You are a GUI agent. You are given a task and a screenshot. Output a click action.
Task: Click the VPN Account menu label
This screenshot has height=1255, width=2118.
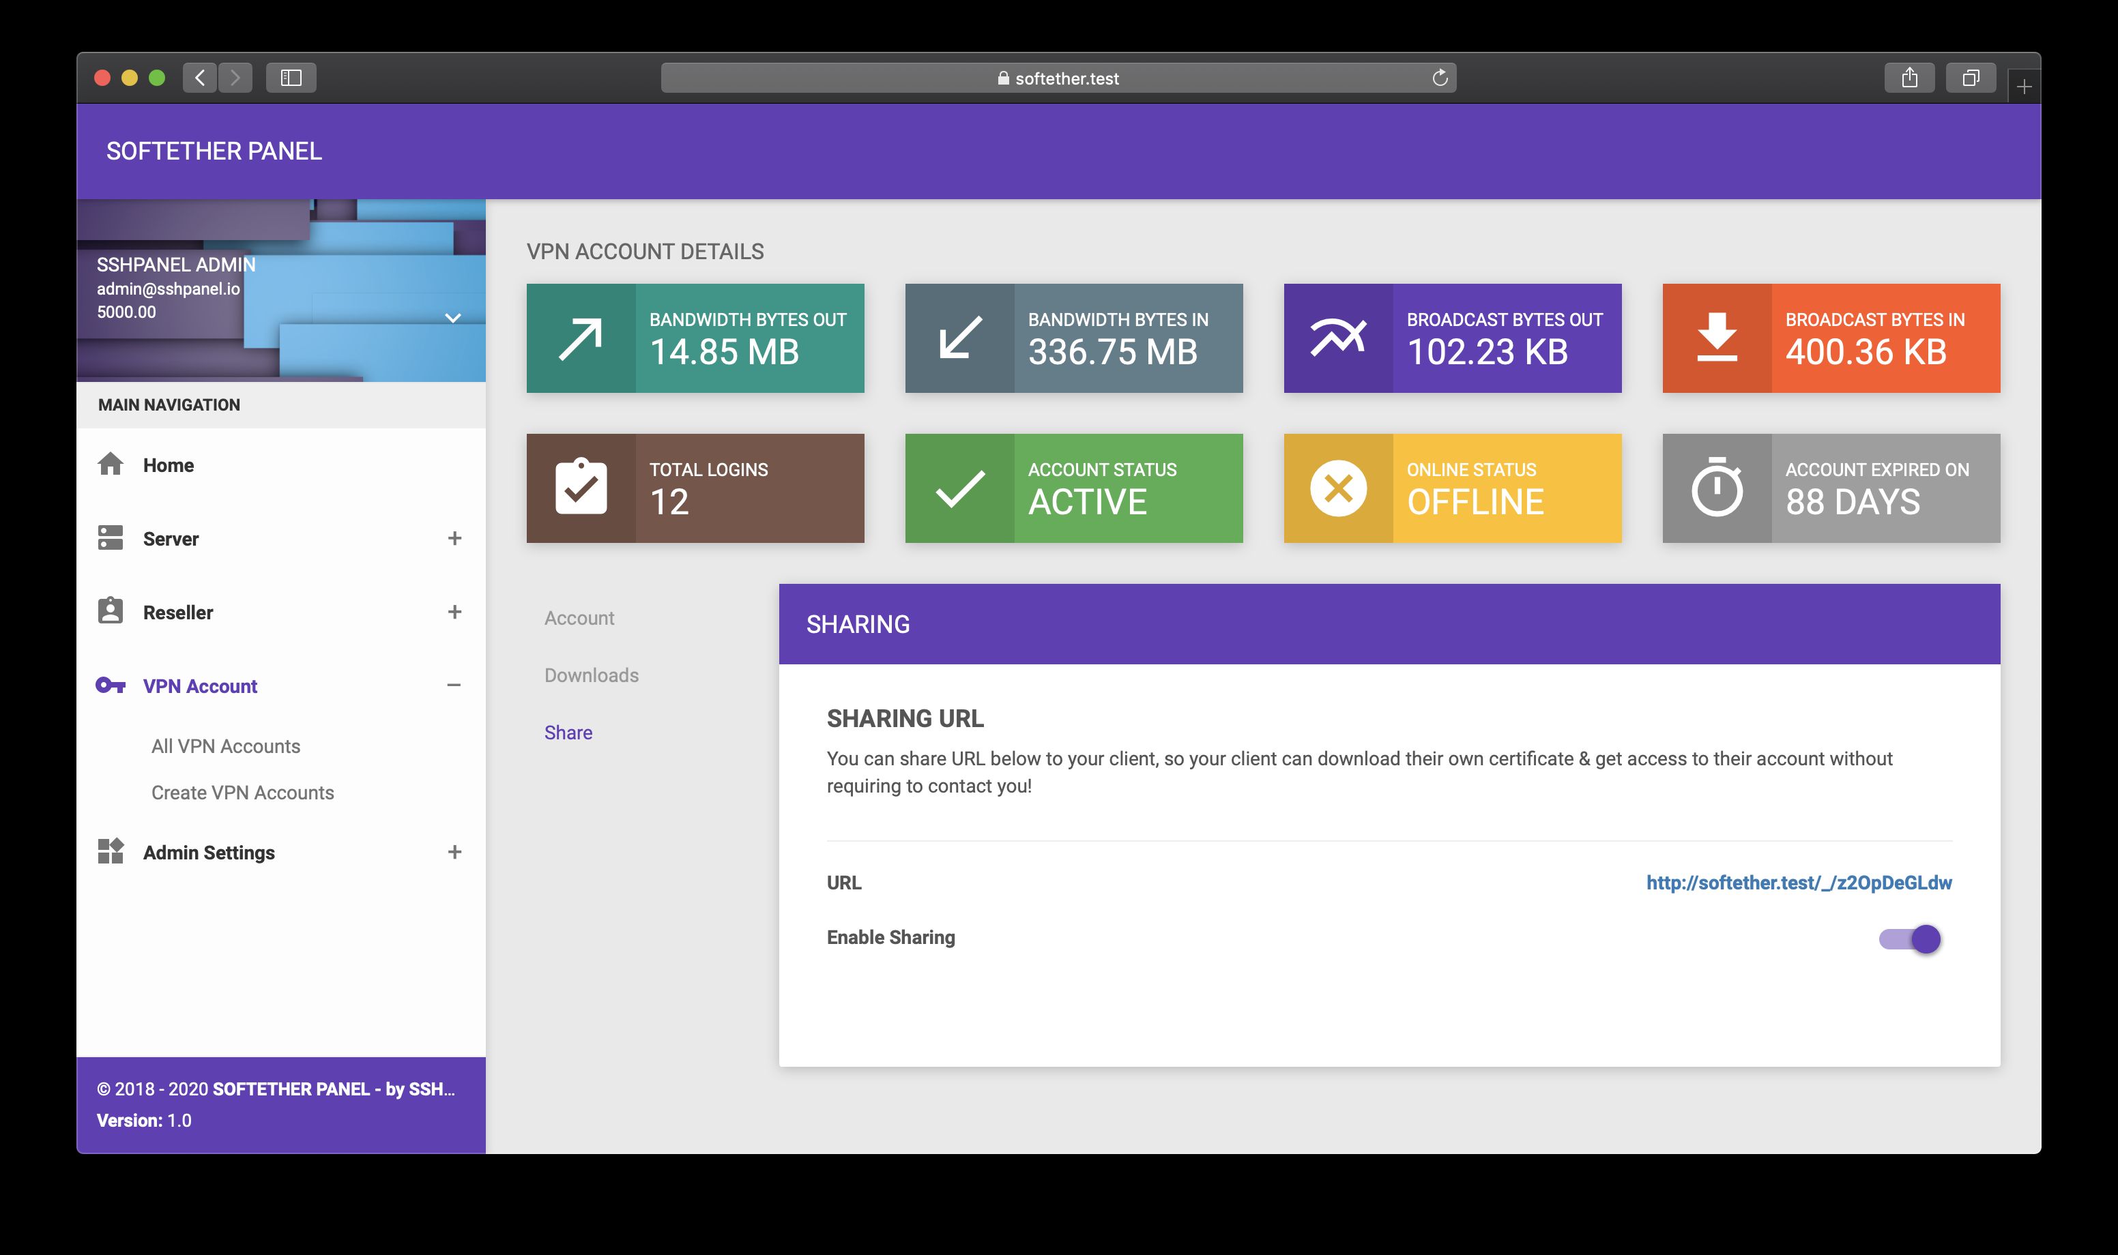pos(200,686)
